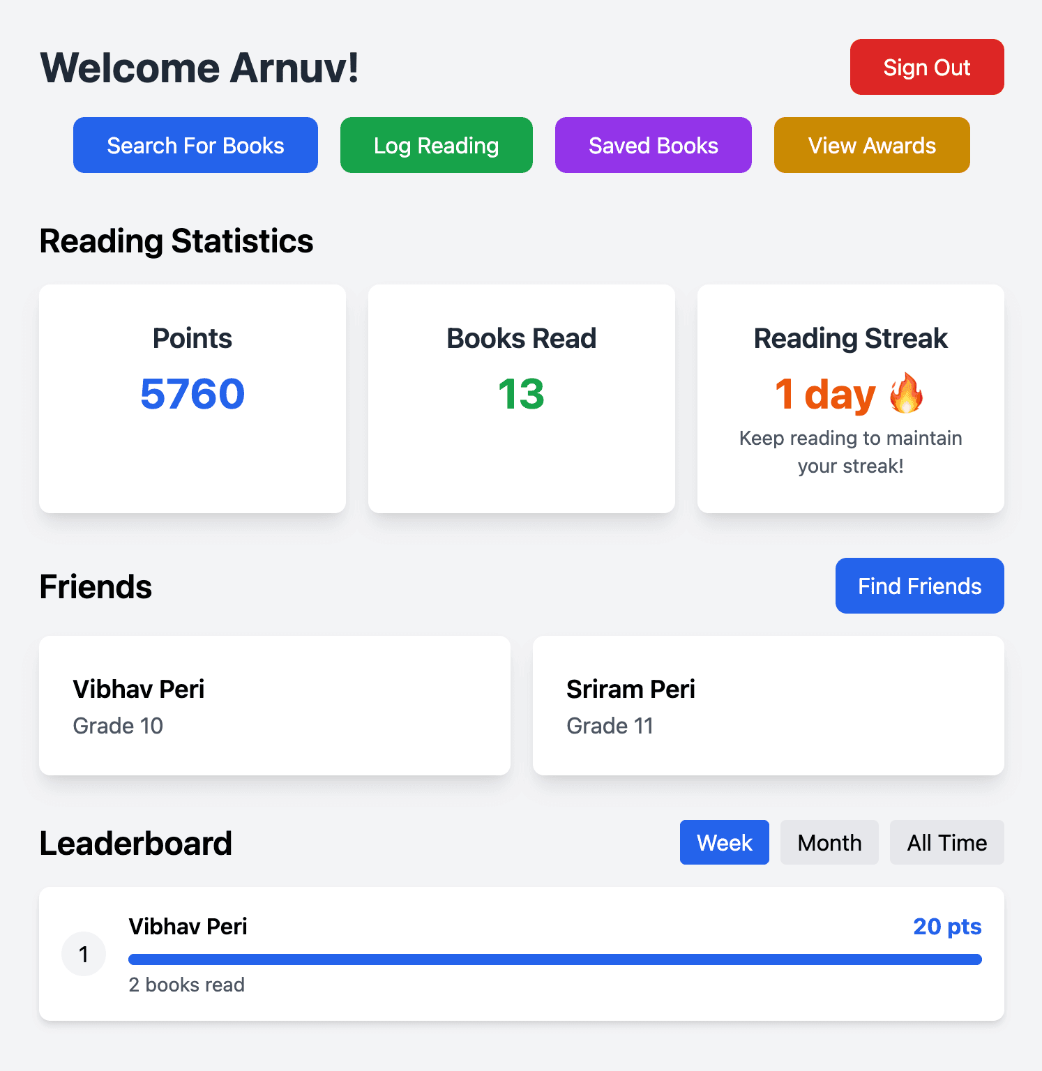Screen dimensions: 1042x1071
Task: Click the 5760 points value
Action: point(192,394)
